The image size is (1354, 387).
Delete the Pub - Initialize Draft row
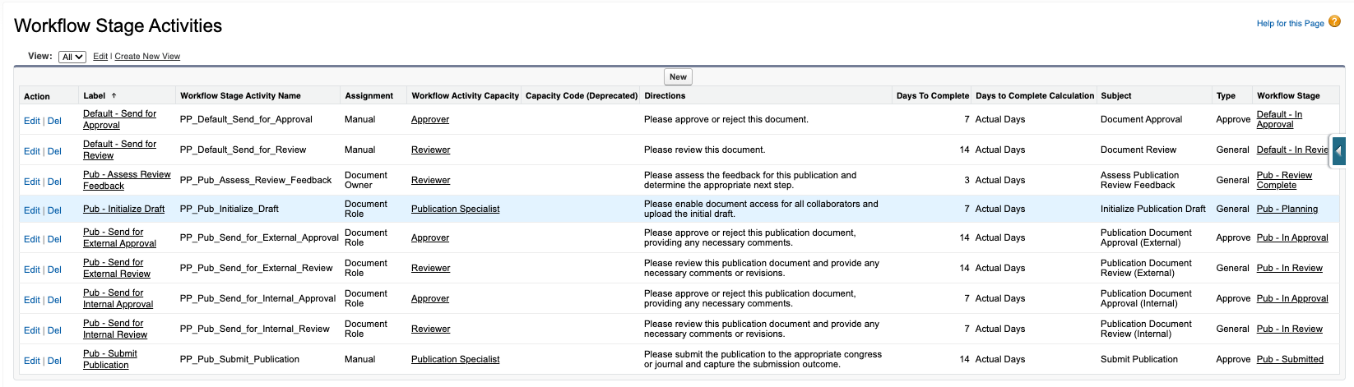point(54,210)
